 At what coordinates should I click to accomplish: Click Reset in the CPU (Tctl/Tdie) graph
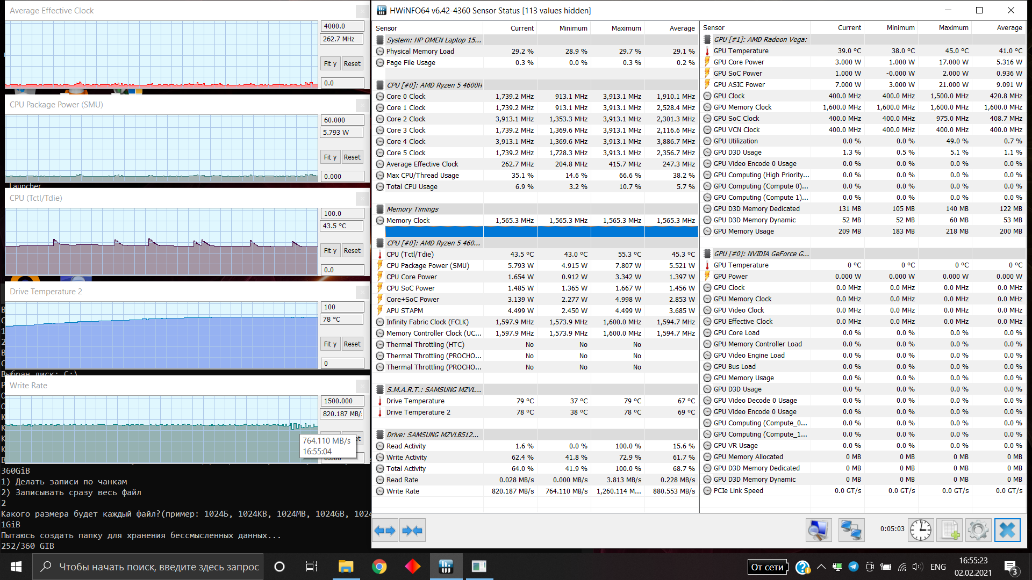[352, 251]
